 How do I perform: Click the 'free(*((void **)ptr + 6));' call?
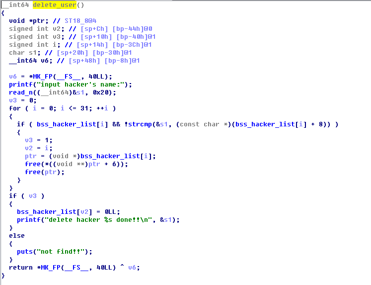[x=76, y=164]
